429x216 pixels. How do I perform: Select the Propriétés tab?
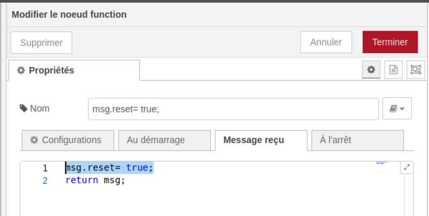[73, 70]
